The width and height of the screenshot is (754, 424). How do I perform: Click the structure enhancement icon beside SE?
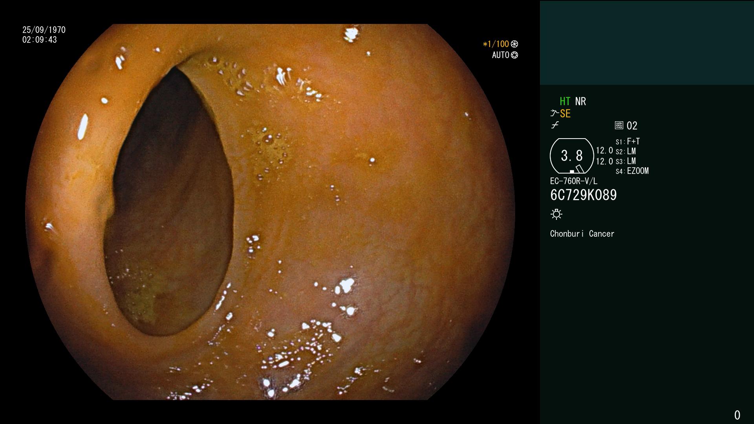(x=555, y=113)
